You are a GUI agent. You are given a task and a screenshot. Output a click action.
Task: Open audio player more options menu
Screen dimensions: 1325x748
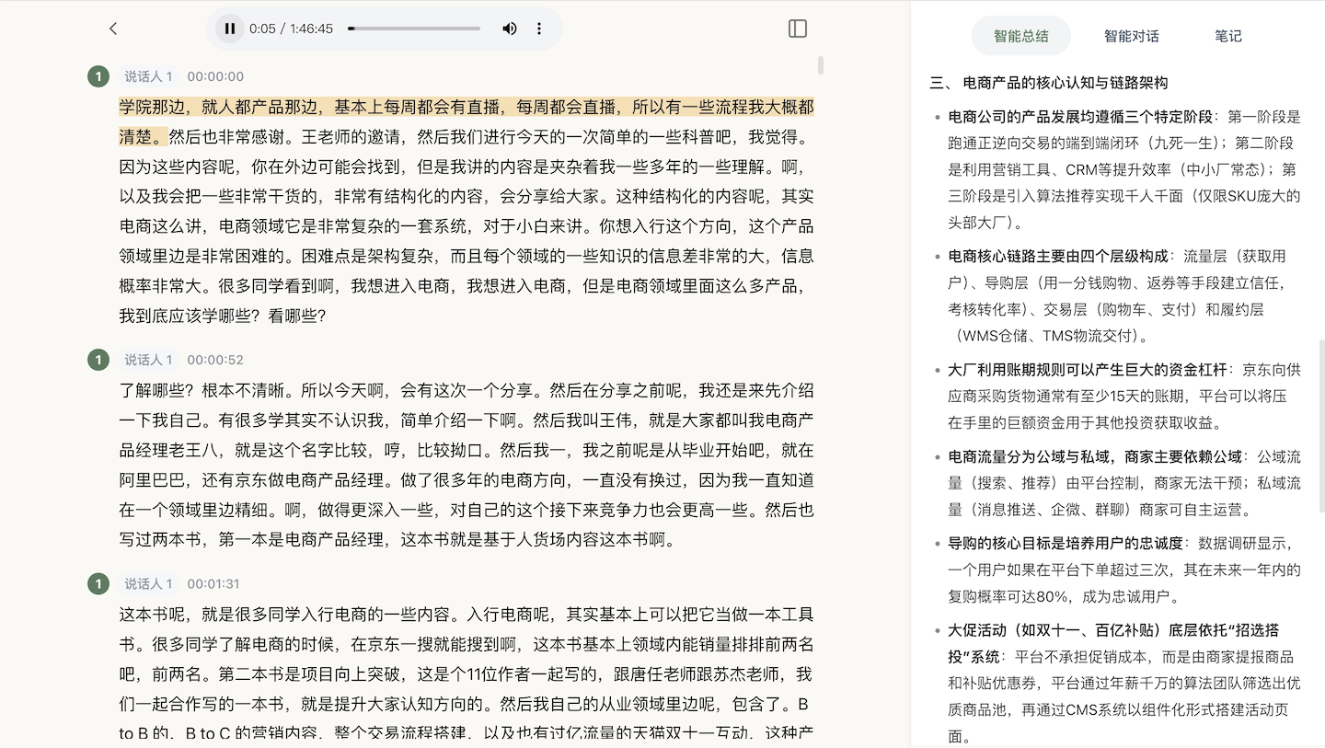539,29
